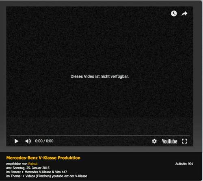The width and height of the screenshot is (203, 181).
Task: Click the Aufrufe: 991 view counter
Action: point(184,164)
